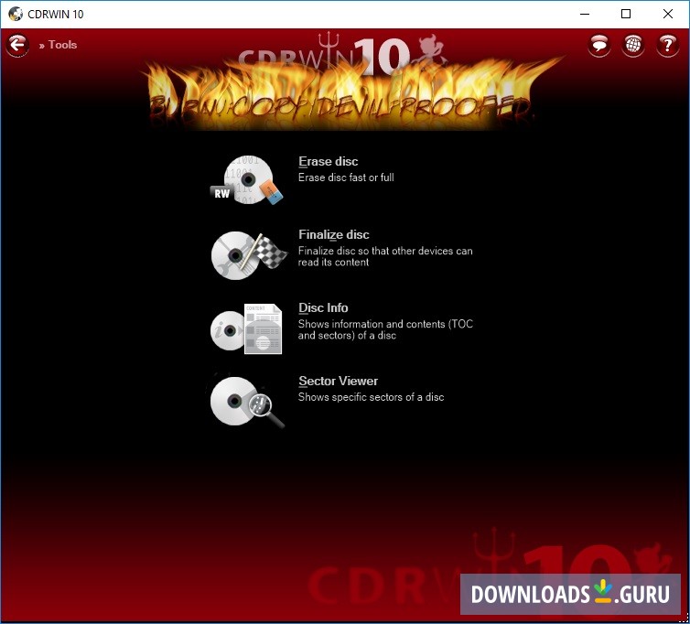Click the Disc Info document icon
The height and width of the screenshot is (624, 690).
(246, 328)
